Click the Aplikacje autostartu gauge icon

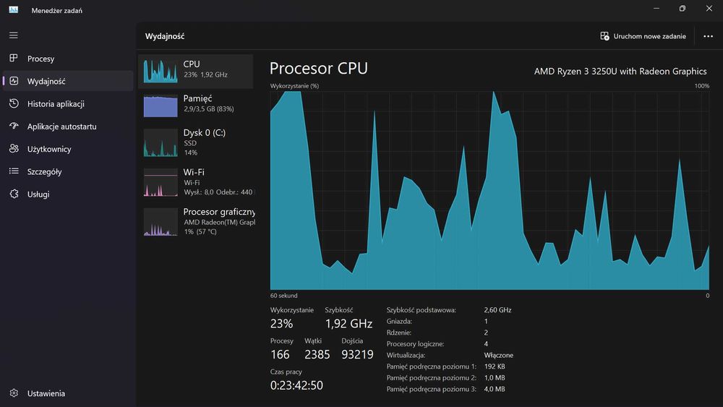click(x=14, y=127)
